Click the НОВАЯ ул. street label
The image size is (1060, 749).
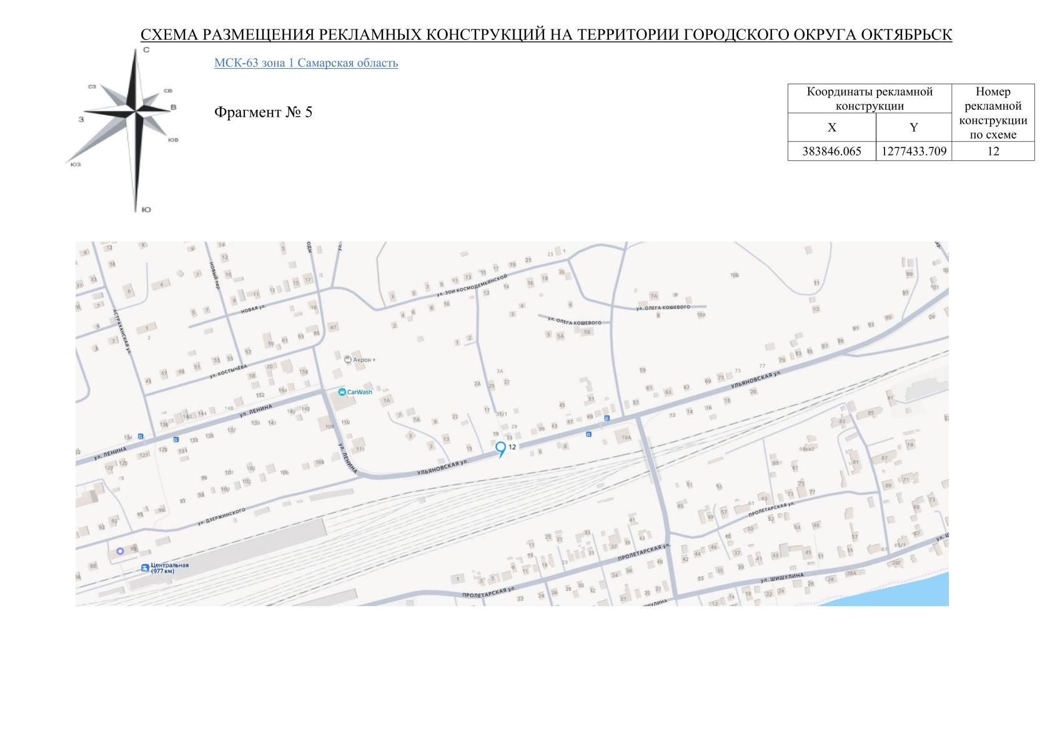point(253,310)
